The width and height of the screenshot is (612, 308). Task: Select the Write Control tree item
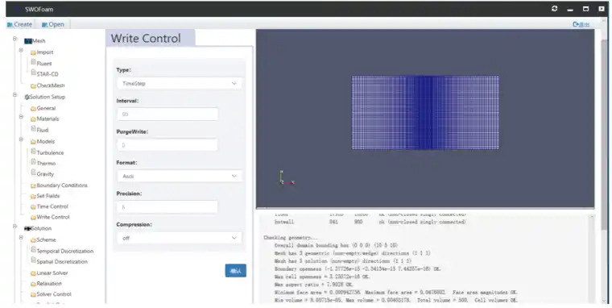click(50, 217)
